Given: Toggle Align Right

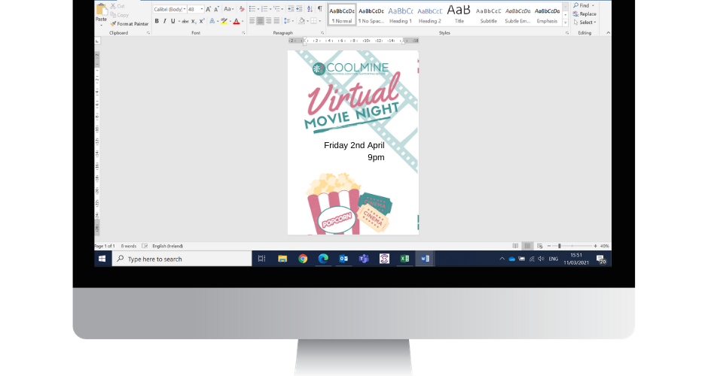Looking at the screenshot, I should pyautogui.click(x=268, y=21).
